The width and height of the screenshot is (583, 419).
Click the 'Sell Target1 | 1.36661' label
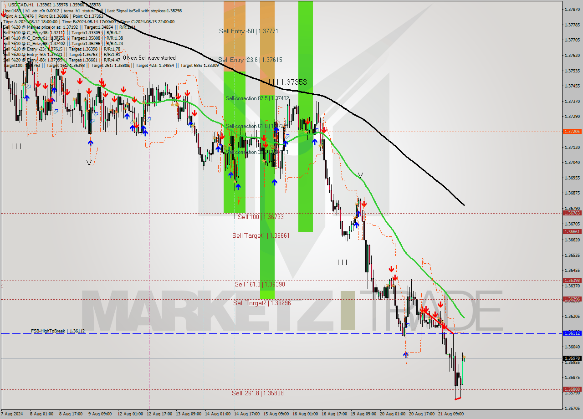pos(261,235)
